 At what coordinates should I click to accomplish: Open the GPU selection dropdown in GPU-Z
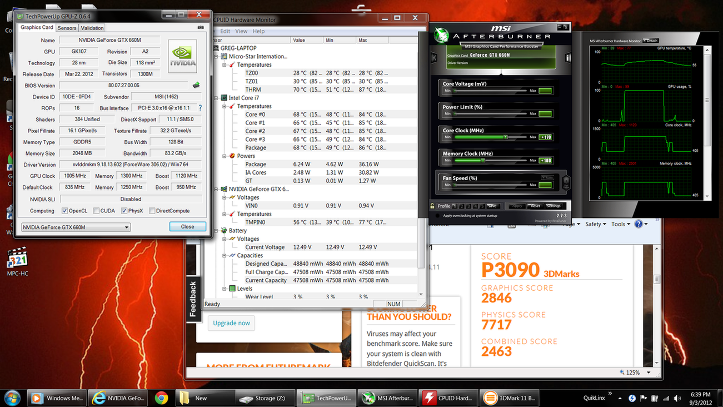(76, 227)
